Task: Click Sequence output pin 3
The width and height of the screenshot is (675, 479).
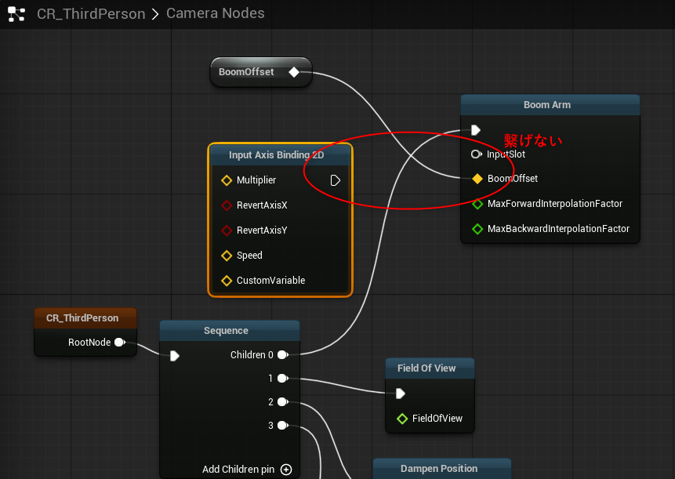Action: 282,426
